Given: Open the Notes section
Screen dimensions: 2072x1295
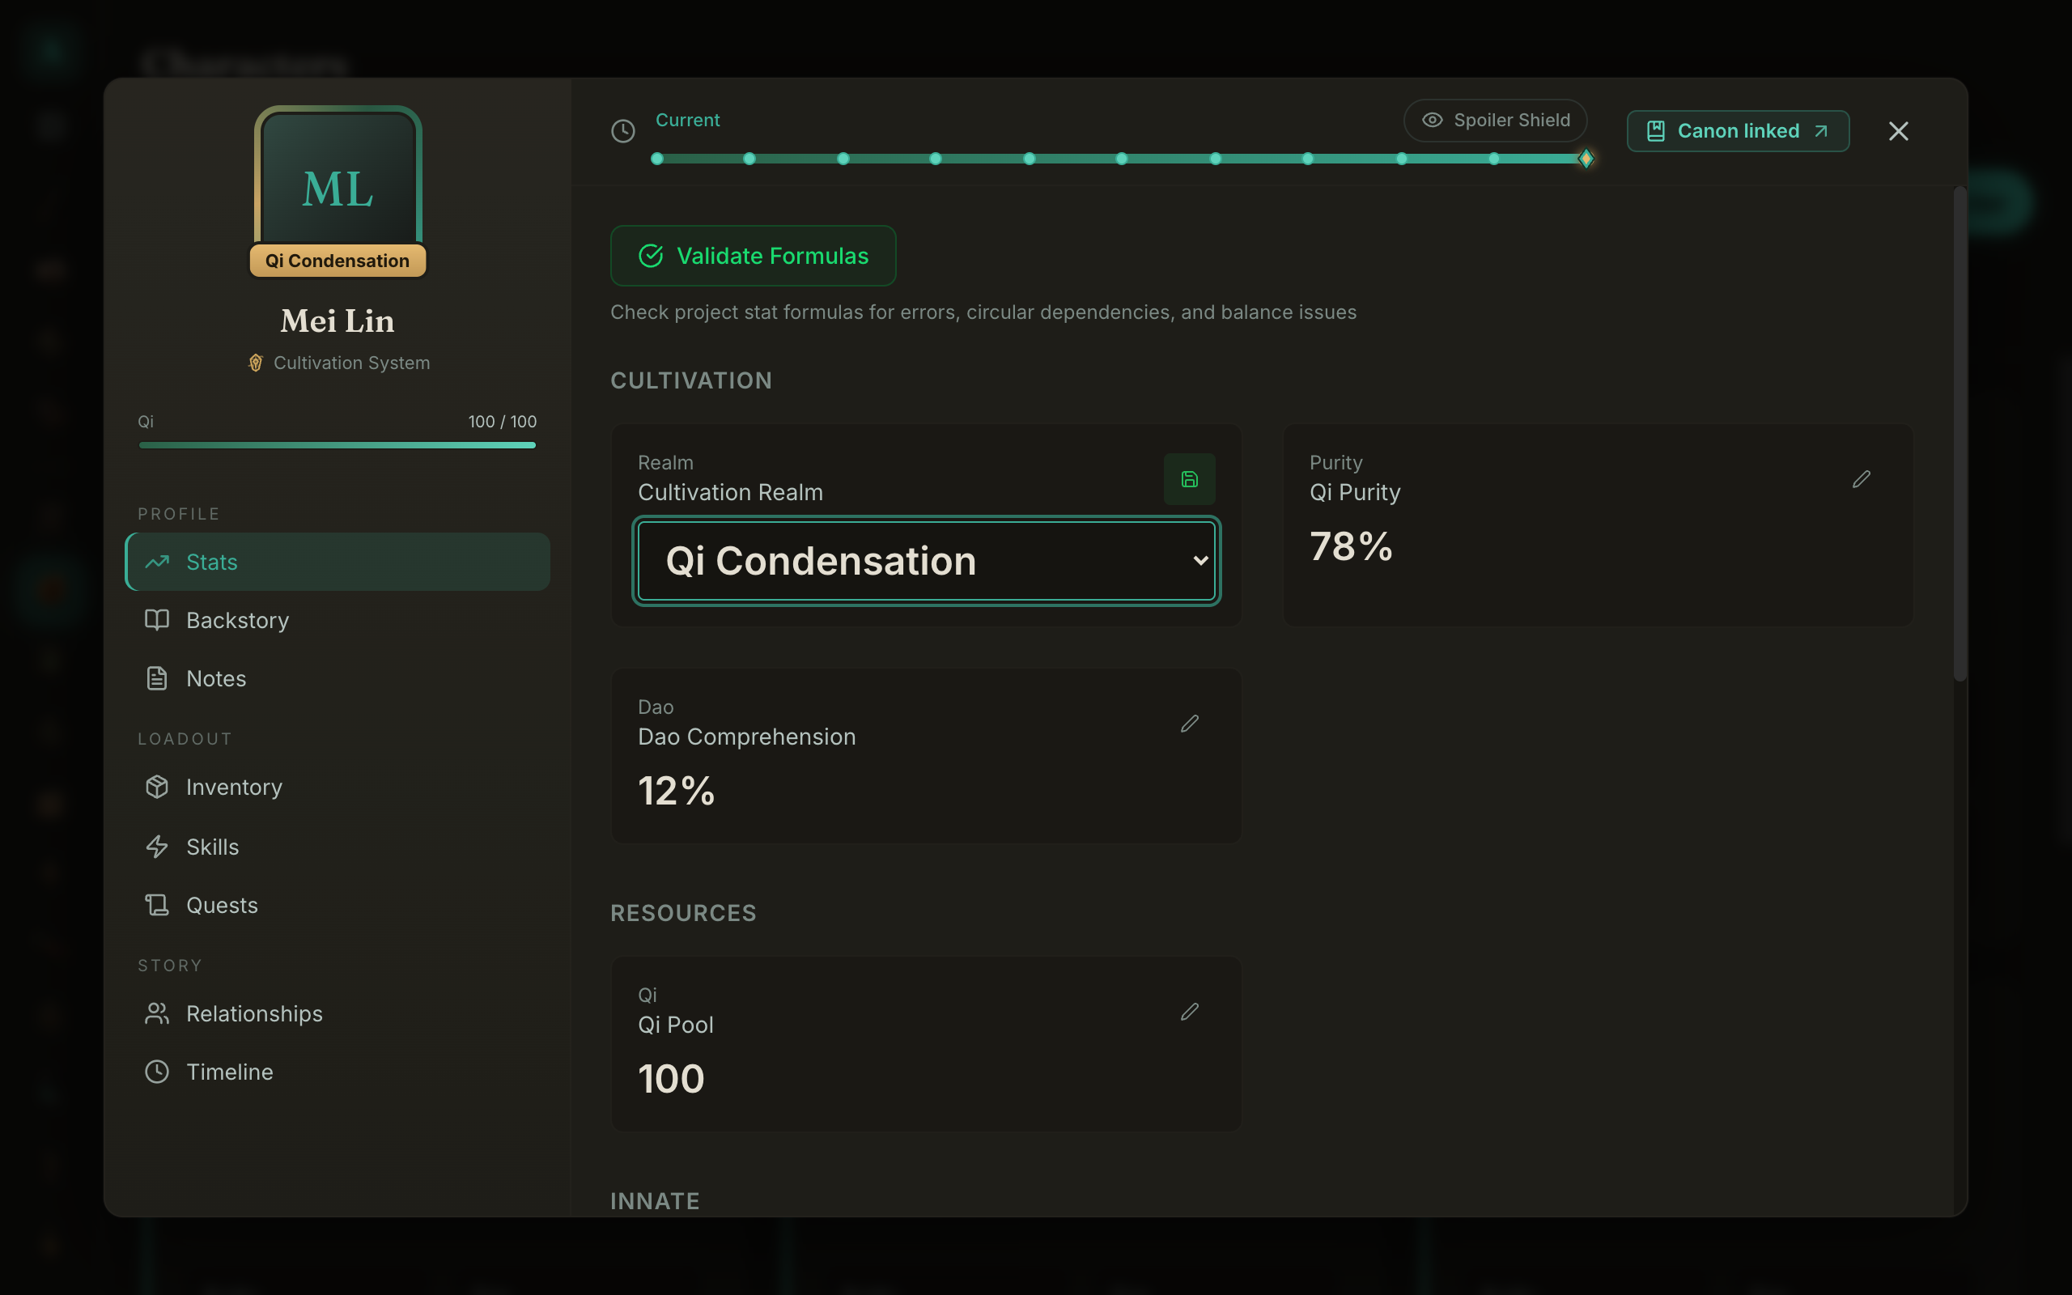Looking at the screenshot, I should pyautogui.click(x=338, y=678).
